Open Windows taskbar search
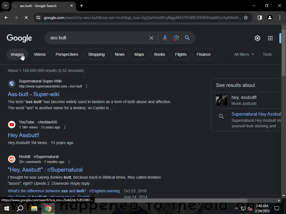This screenshot has width=286, height=214. point(20,208)
